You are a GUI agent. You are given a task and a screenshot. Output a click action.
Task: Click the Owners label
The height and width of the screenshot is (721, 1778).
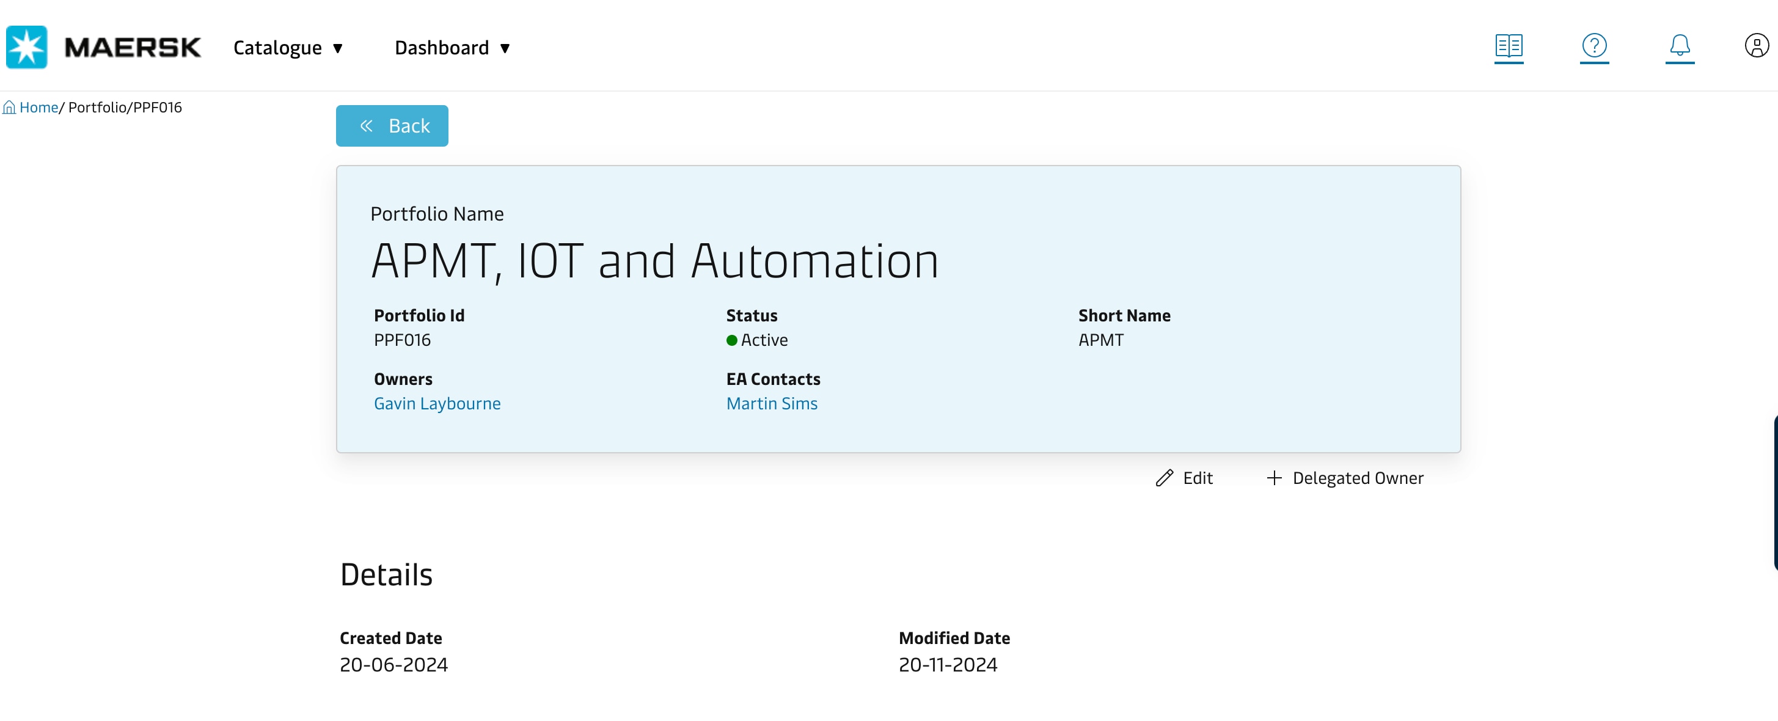click(x=403, y=379)
